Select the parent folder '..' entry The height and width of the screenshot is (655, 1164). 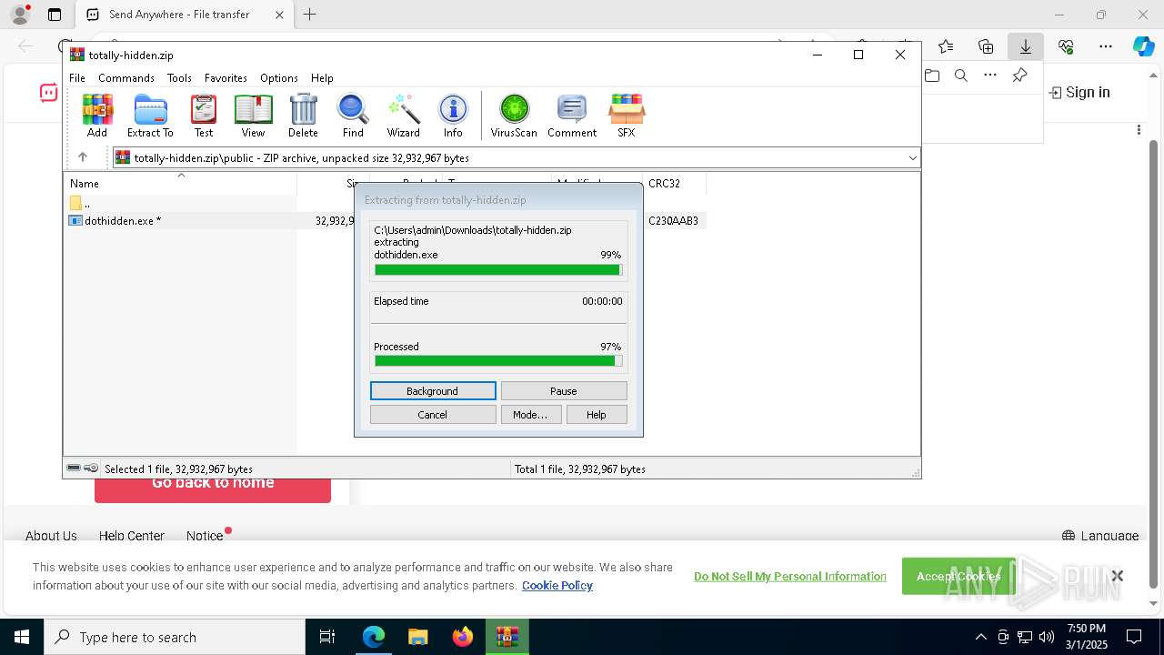click(80, 203)
